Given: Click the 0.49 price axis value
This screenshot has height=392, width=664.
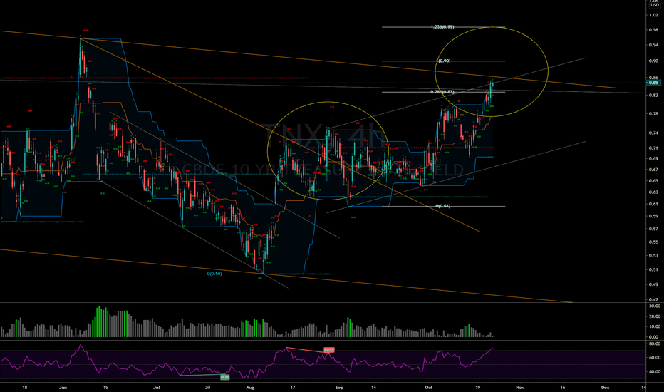Looking at the screenshot, I should click(653, 284).
